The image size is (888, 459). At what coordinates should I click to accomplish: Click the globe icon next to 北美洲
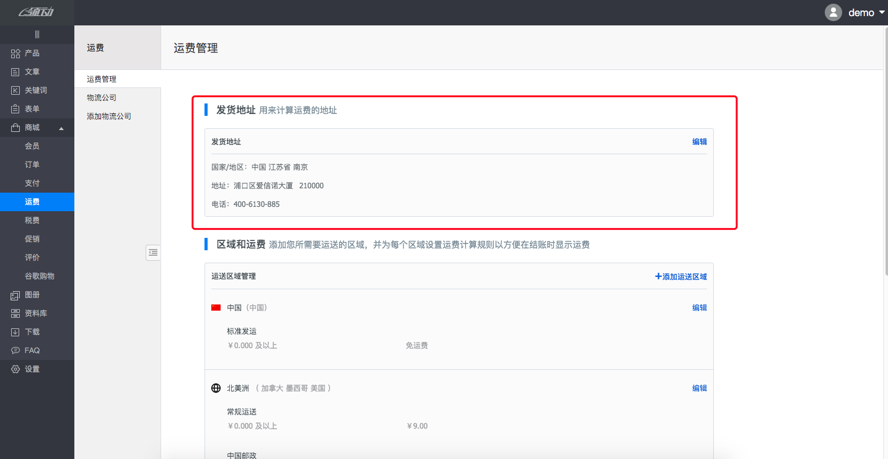(215, 388)
